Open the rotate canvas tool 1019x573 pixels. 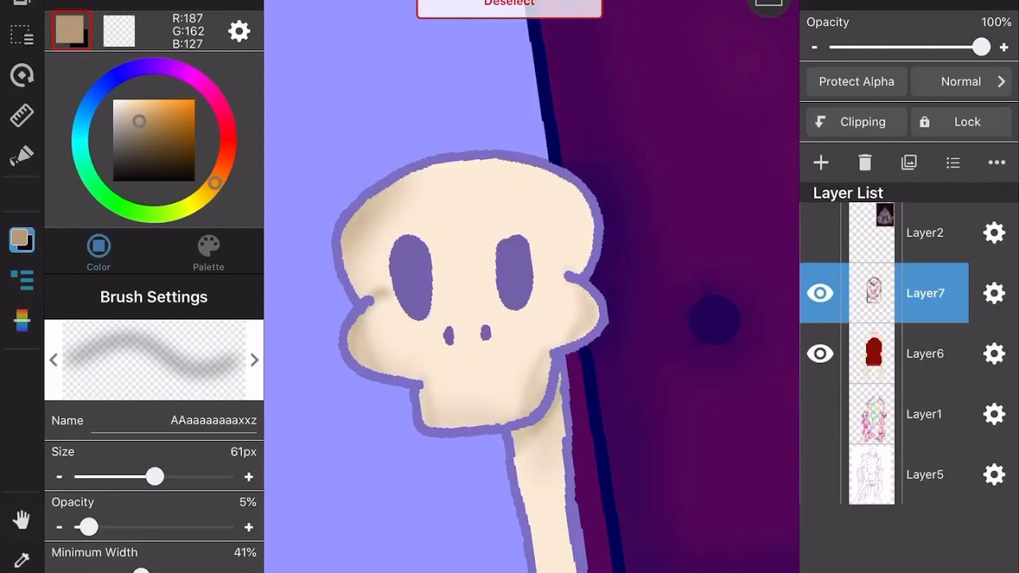pyautogui.click(x=21, y=76)
